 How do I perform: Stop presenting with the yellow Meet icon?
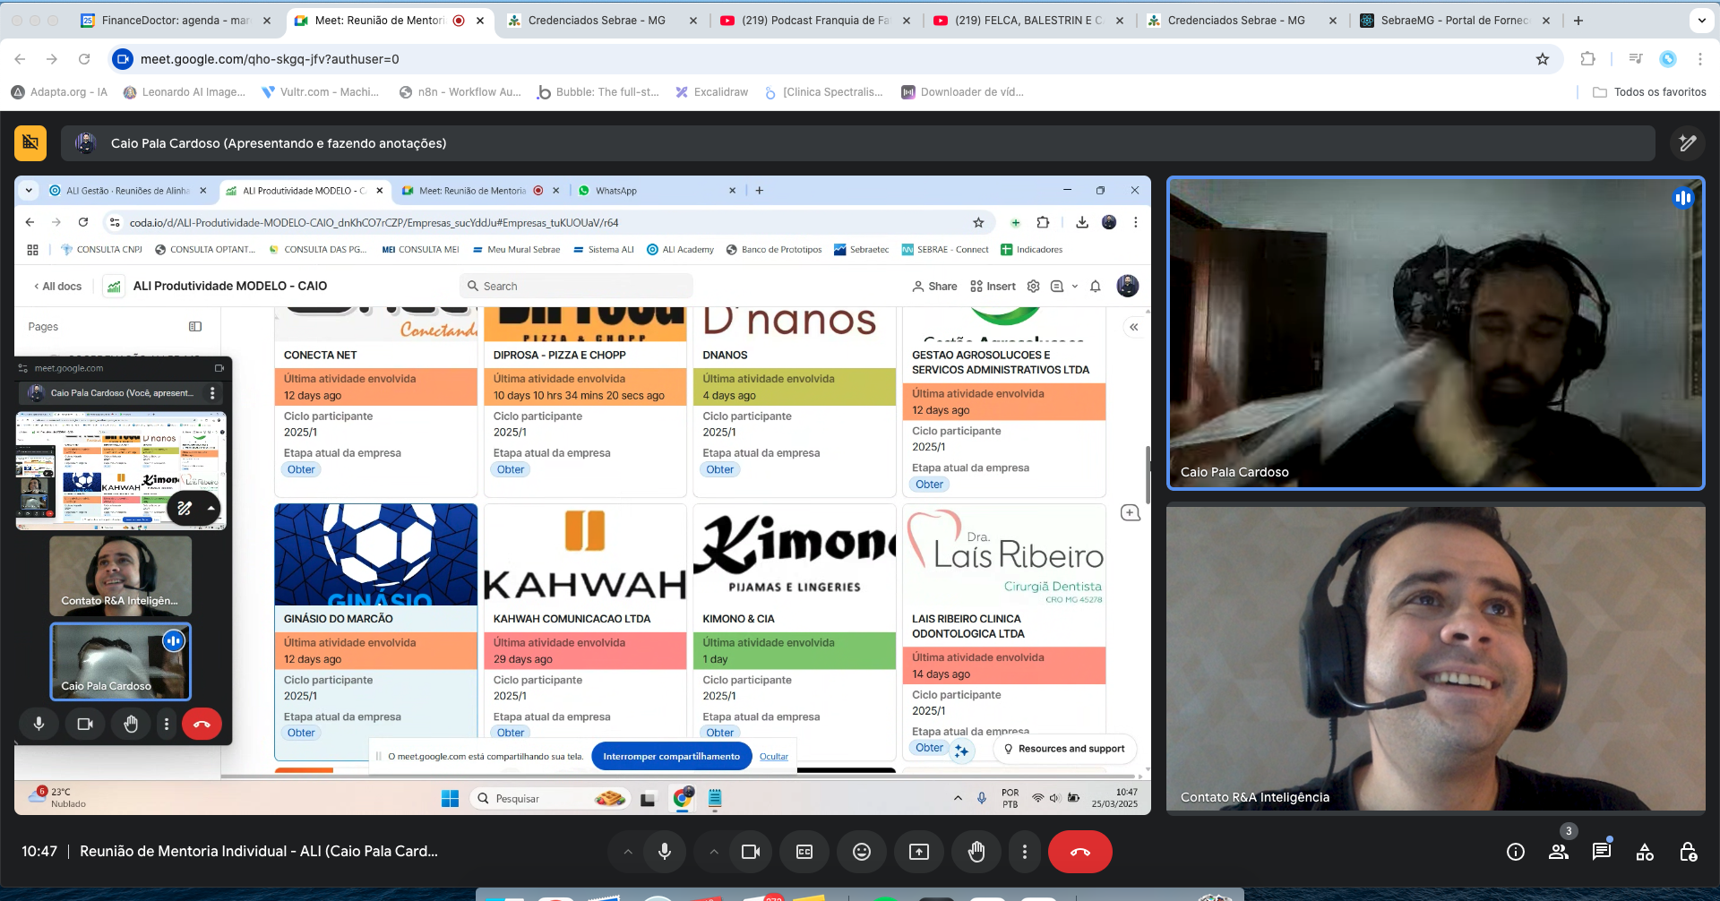[30, 143]
